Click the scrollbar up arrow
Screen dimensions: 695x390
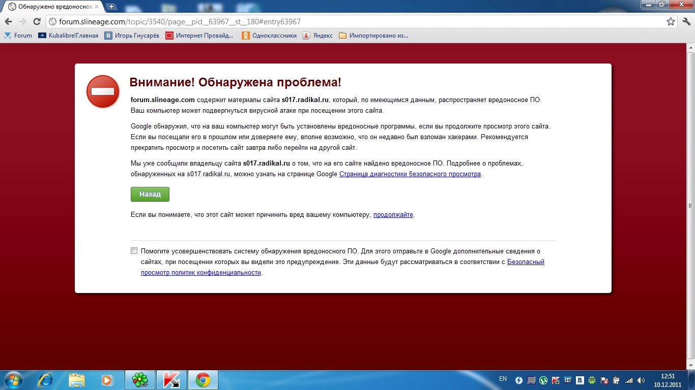point(690,47)
